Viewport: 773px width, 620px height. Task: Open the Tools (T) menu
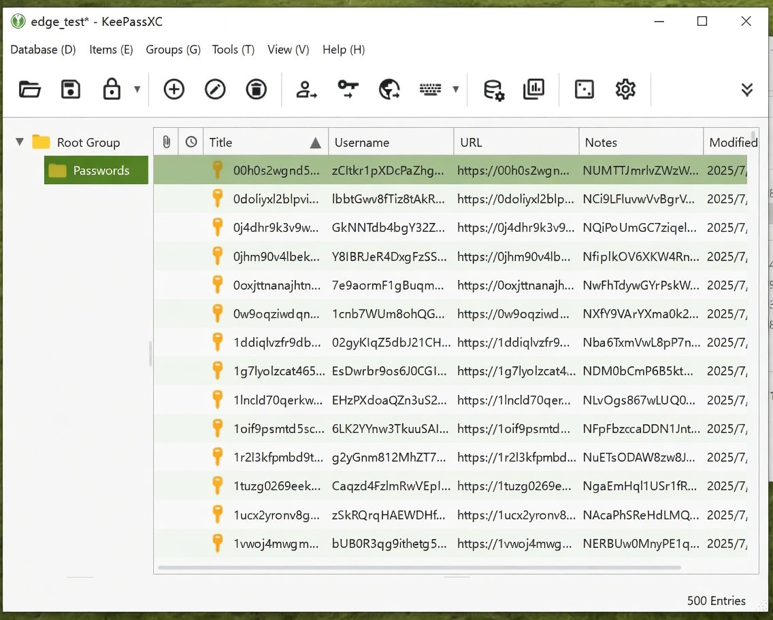233,50
